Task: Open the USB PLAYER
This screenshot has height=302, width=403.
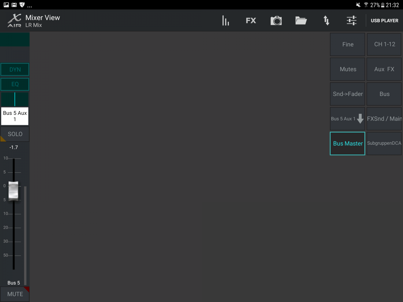Action: 384,21
